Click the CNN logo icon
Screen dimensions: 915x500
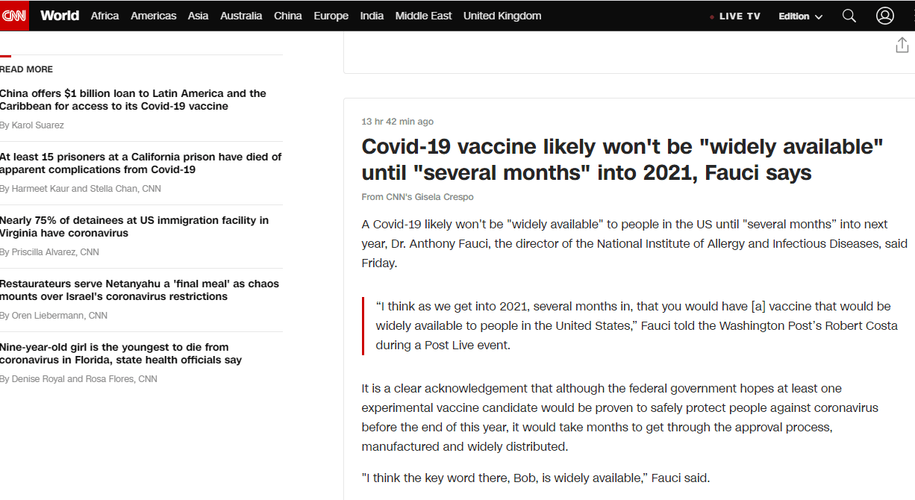[x=14, y=16]
